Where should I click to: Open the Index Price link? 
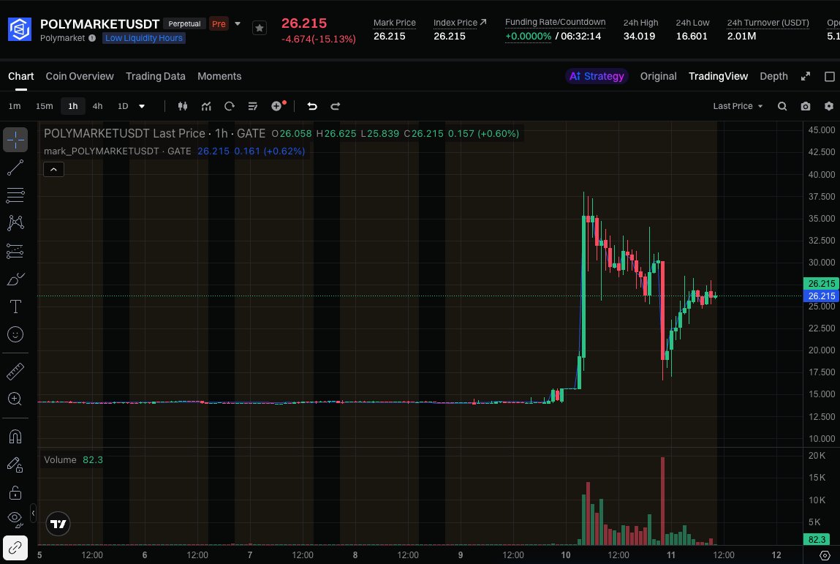(460, 23)
